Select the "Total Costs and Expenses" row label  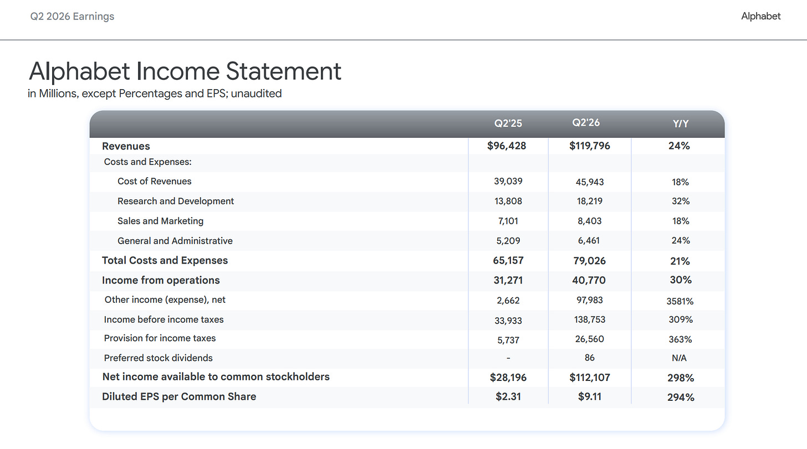tap(165, 260)
